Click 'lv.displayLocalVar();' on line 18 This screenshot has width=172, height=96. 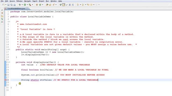[x=35, y=54]
